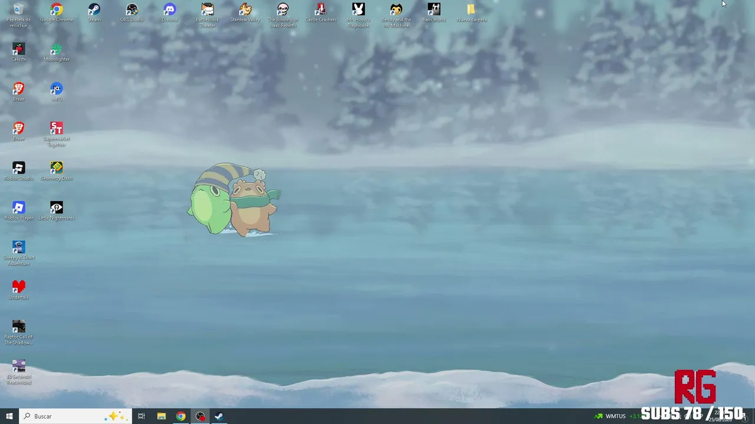Click the Castle Crashers desktop shortcut
Image resolution: width=755 pixels, height=424 pixels.
point(321,13)
